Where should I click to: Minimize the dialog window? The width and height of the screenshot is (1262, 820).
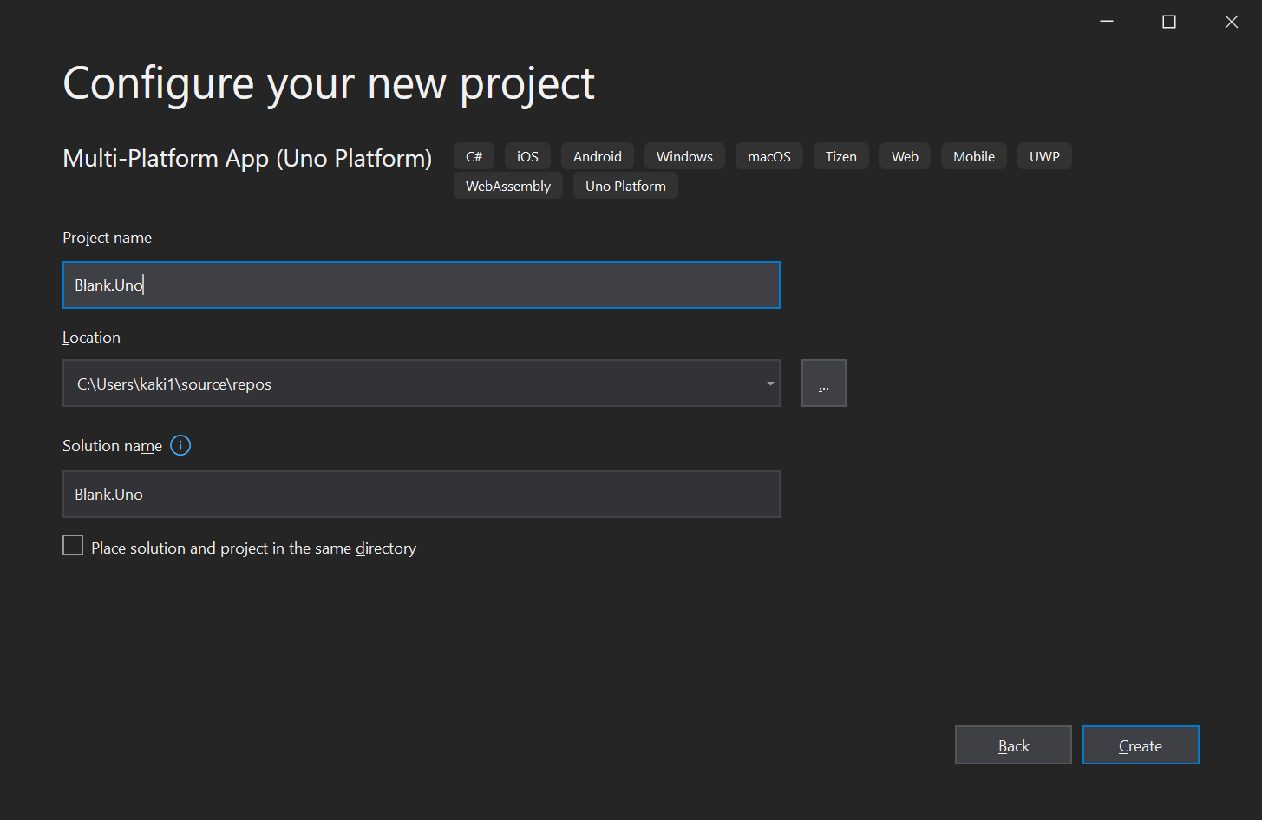click(x=1107, y=22)
